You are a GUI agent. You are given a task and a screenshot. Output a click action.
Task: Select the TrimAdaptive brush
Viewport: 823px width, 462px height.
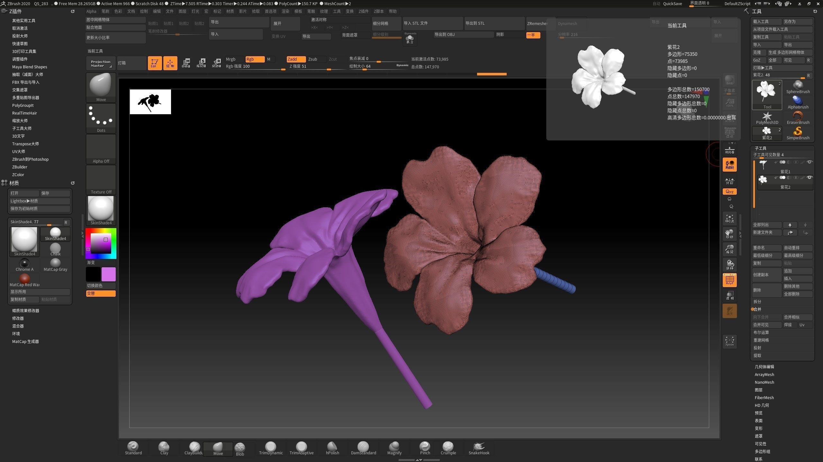[x=302, y=449]
